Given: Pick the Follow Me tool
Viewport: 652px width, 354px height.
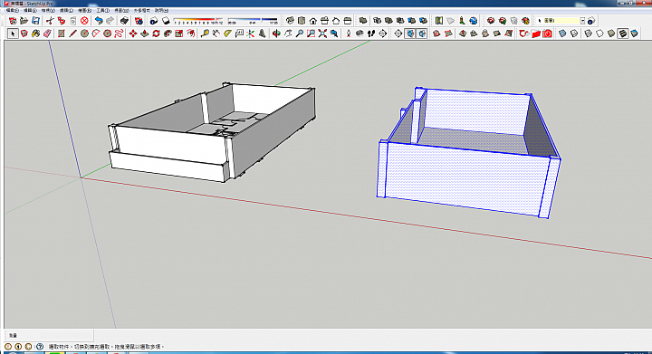Looking at the screenshot, I should tap(168, 33).
